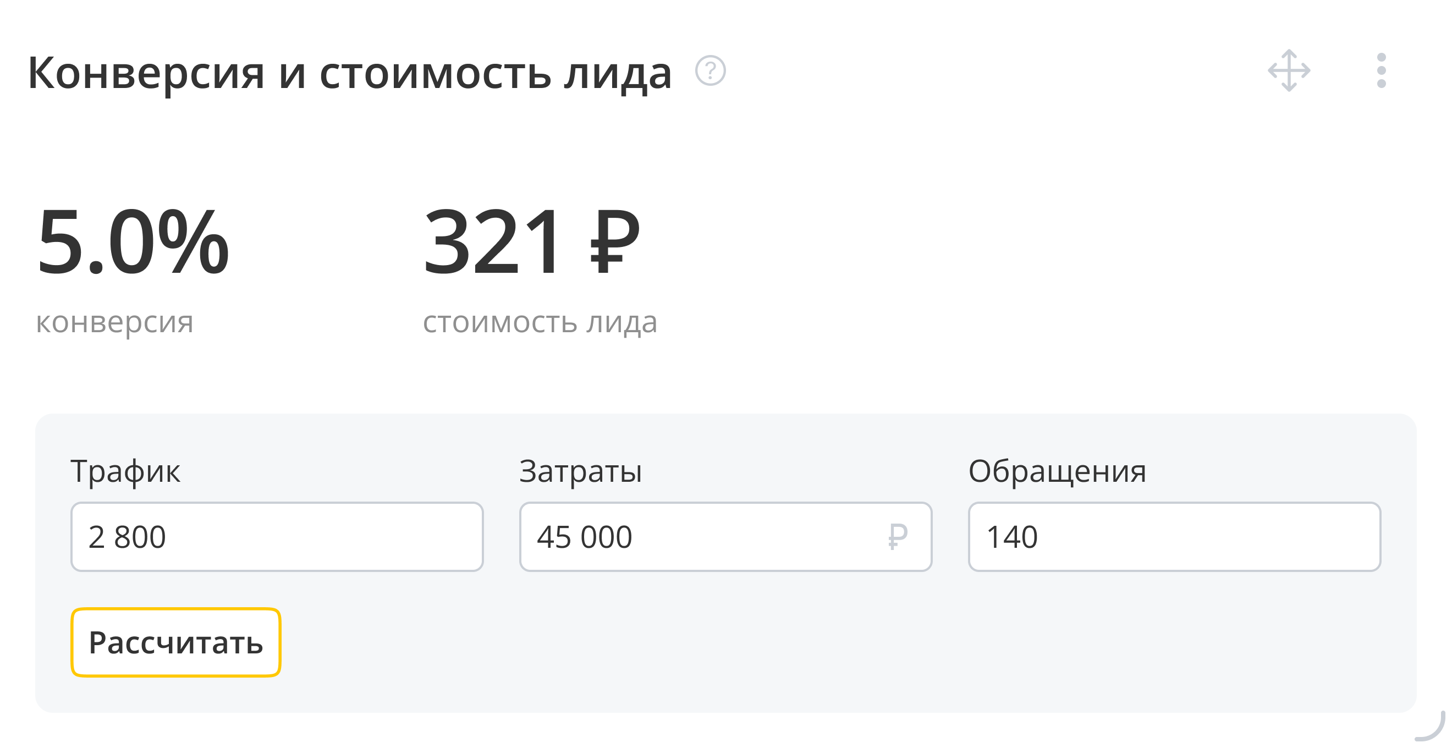Click the 5.0% conversion value
The height and width of the screenshot is (748, 1452).
tap(133, 243)
